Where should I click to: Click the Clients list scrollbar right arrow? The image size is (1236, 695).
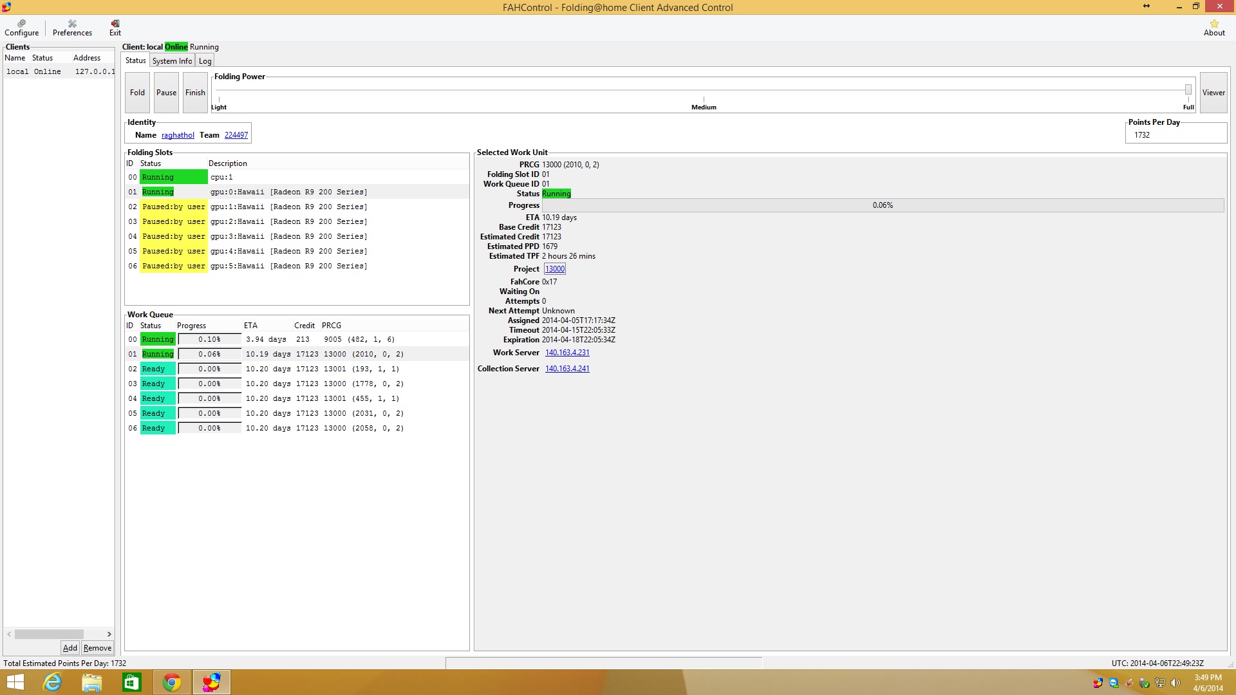(x=109, y=634)
